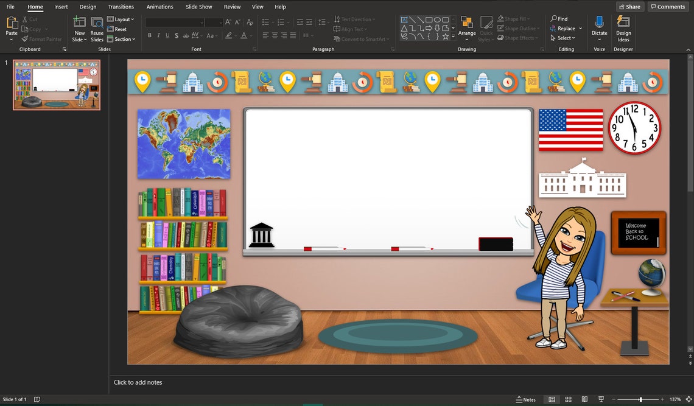Open the Comments panel
The image size is (694, 406).
[x=668, y=6]
